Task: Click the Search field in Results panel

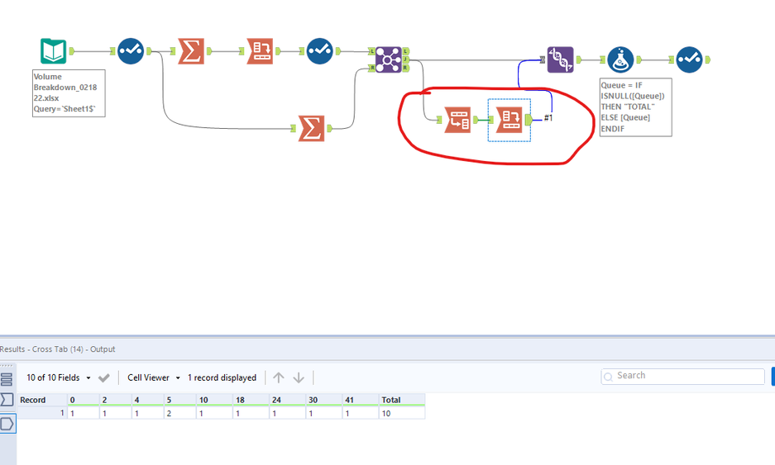Action: [682, 376]
